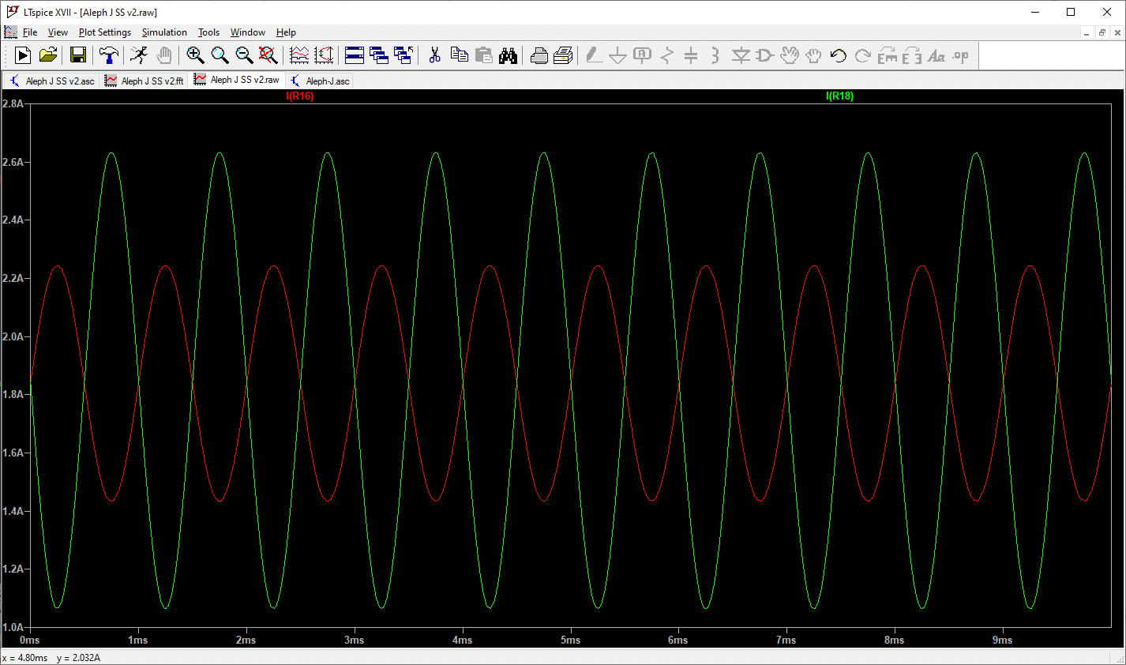This screenshot has width=1126, height=665.
Task: Open a file with the folder icon
Action: point(48,55)
